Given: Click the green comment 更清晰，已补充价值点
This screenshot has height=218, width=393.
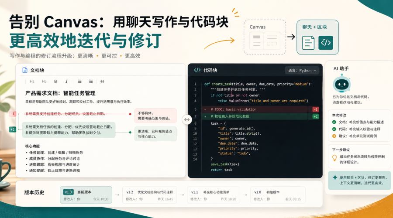Looking at the screenshot, I should (x=155, y=134).
